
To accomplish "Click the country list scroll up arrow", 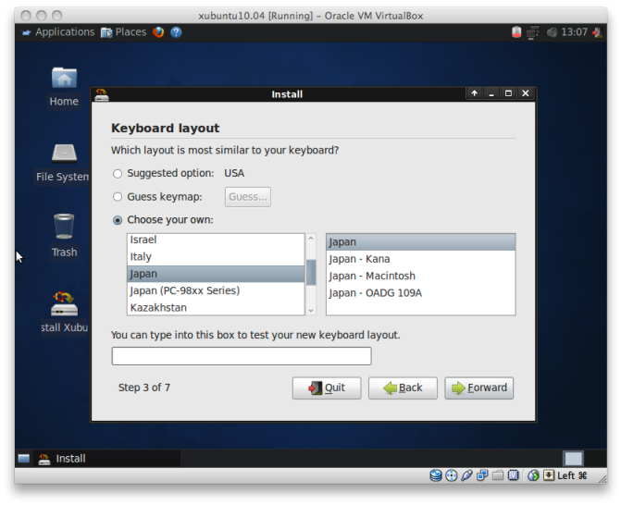I will (x=311, y=239).
